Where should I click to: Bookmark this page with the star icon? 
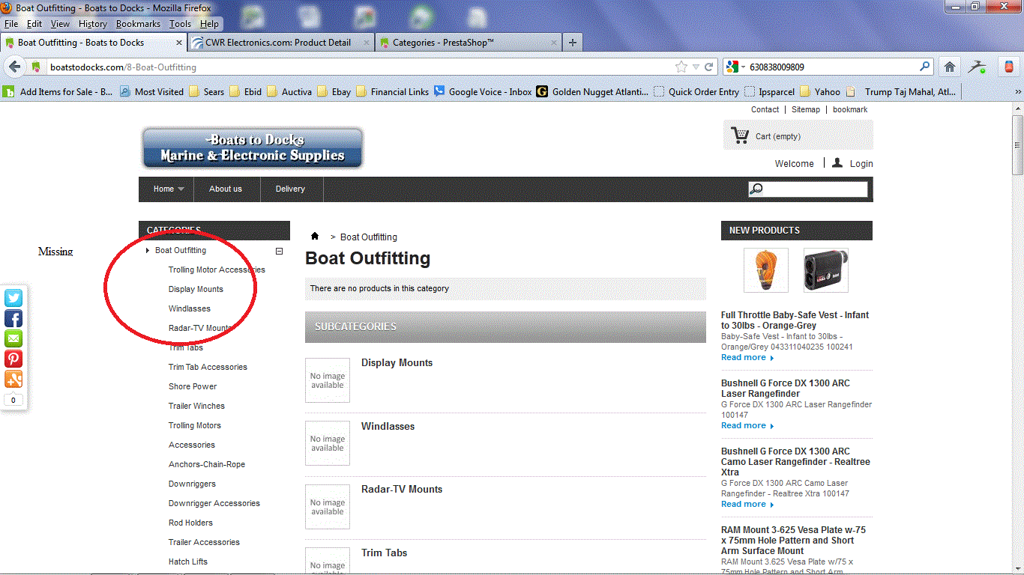(x=681, y=67)
